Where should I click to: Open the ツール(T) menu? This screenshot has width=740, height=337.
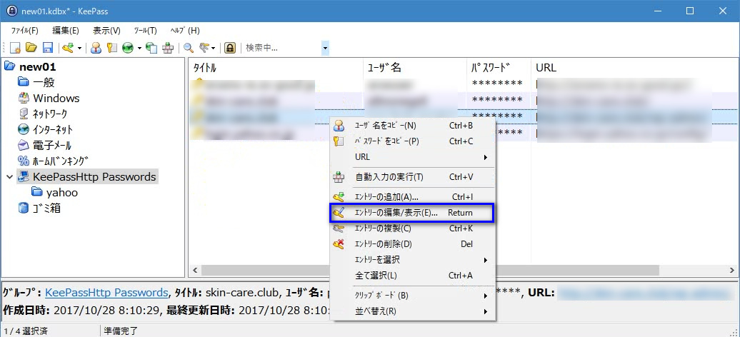coord(145,31)
